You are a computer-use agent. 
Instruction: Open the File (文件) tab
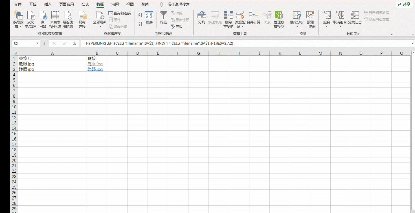18,4
